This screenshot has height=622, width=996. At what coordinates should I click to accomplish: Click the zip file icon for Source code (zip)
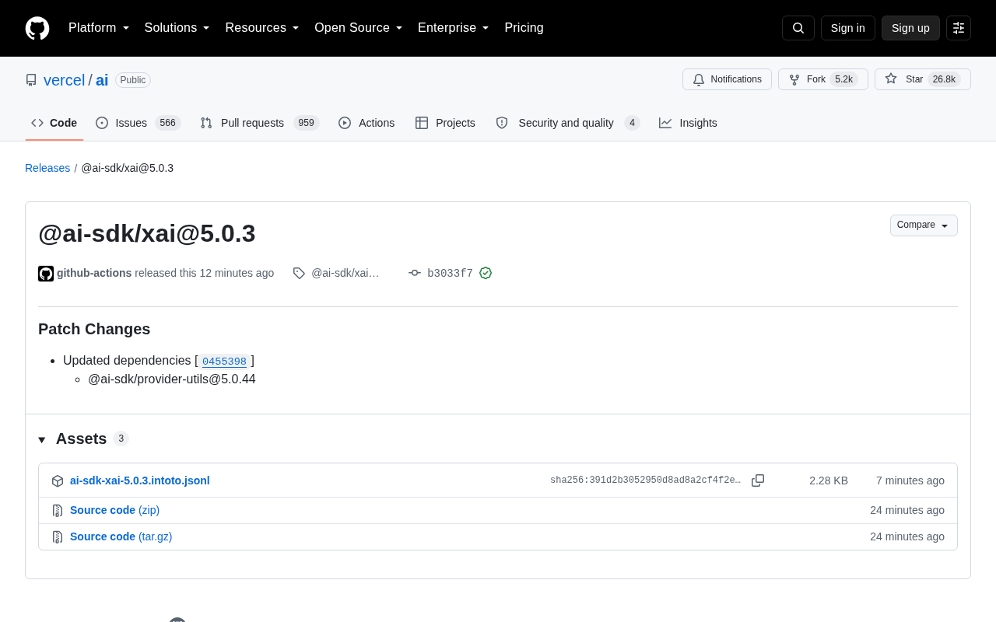[58, 511]
